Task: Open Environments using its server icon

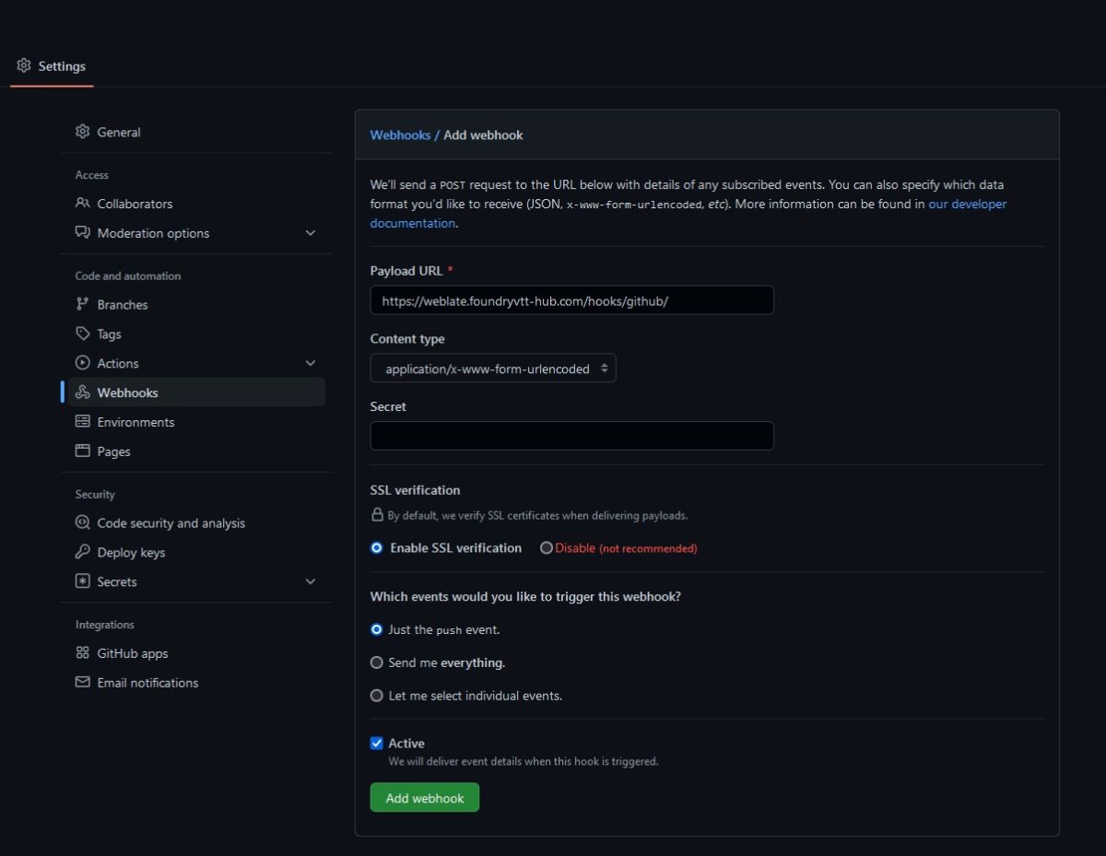Action: pos(82,422)
